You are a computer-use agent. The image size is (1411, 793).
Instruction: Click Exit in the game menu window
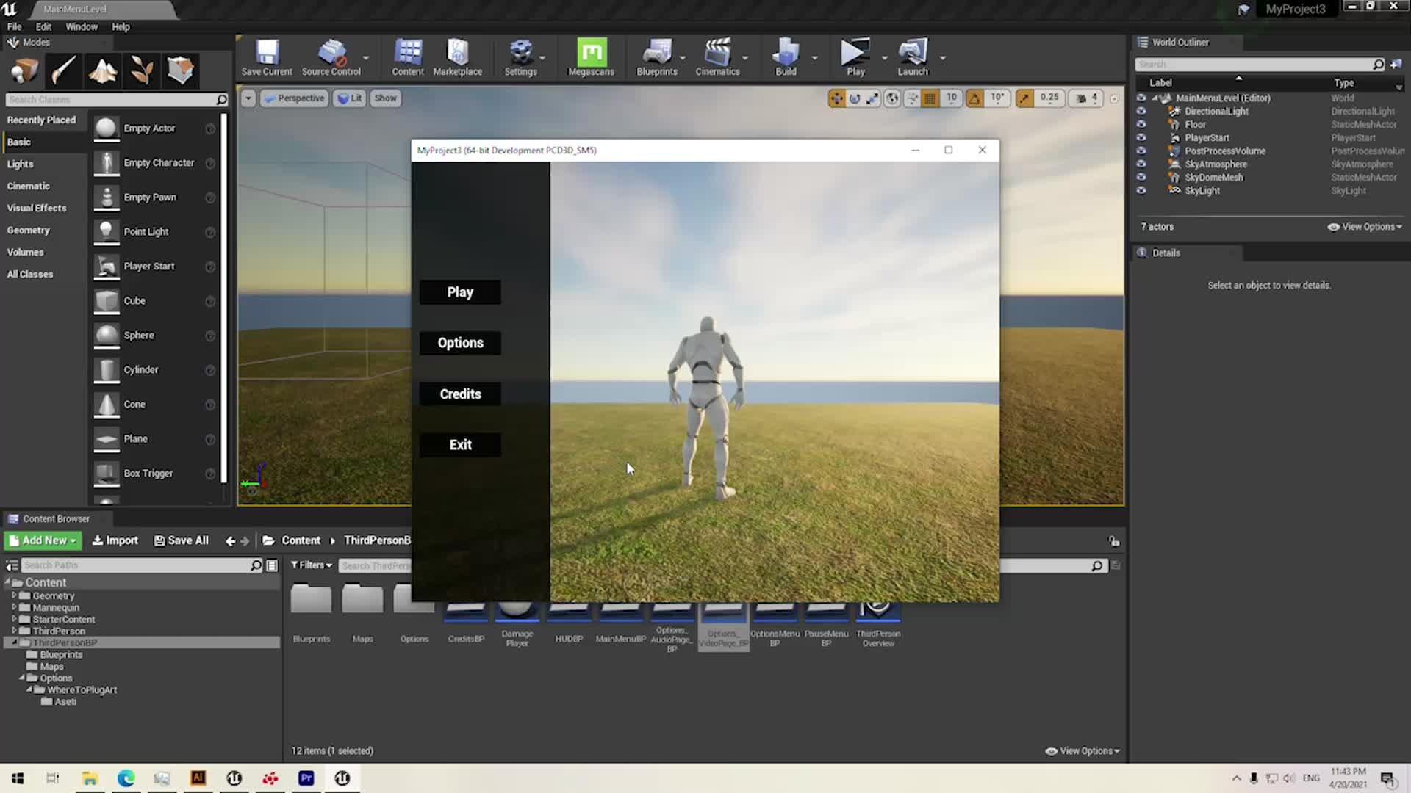pos(460,444)
